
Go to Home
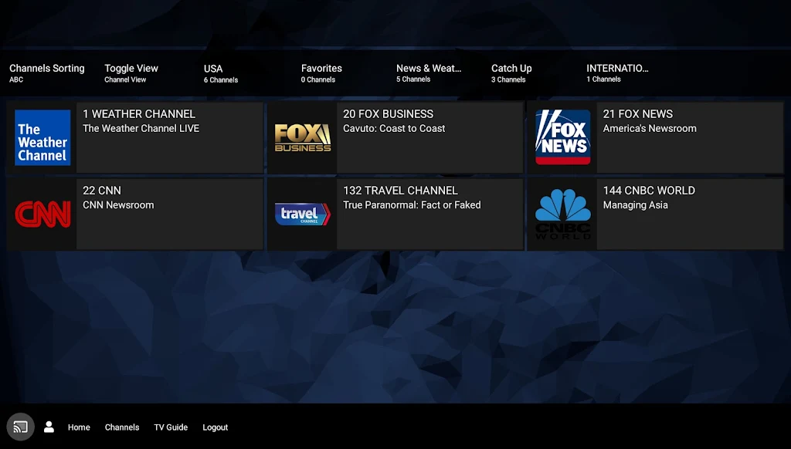79,427
